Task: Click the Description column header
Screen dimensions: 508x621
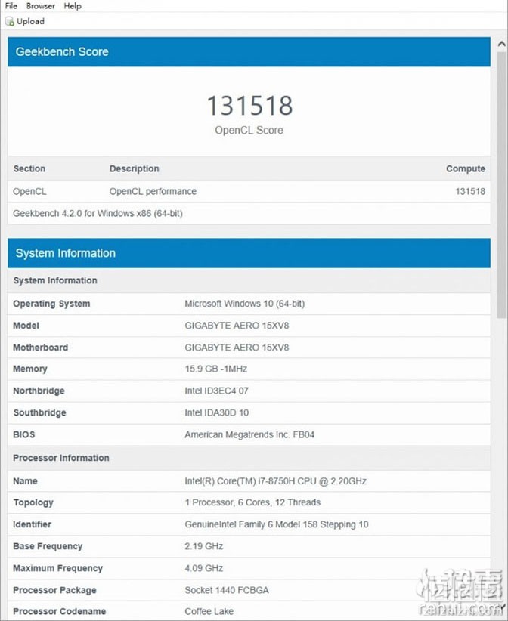Action: coord(134,168)
